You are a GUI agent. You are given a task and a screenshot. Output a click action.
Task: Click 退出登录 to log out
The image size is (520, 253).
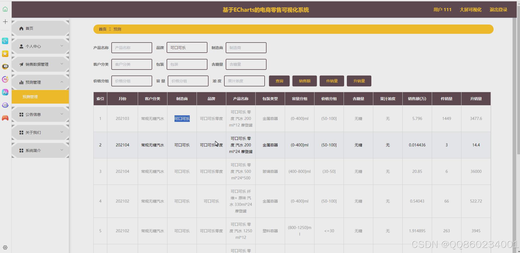pyautogui.click(x=498, y=10)
